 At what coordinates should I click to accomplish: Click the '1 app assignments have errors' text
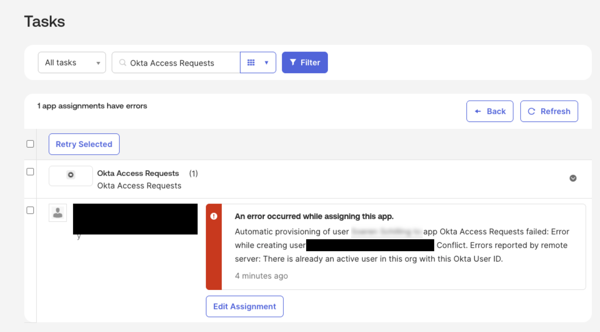click(x=92, y=106)
